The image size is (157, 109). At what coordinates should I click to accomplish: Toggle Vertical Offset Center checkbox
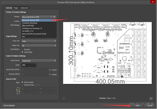pos(50,74)
